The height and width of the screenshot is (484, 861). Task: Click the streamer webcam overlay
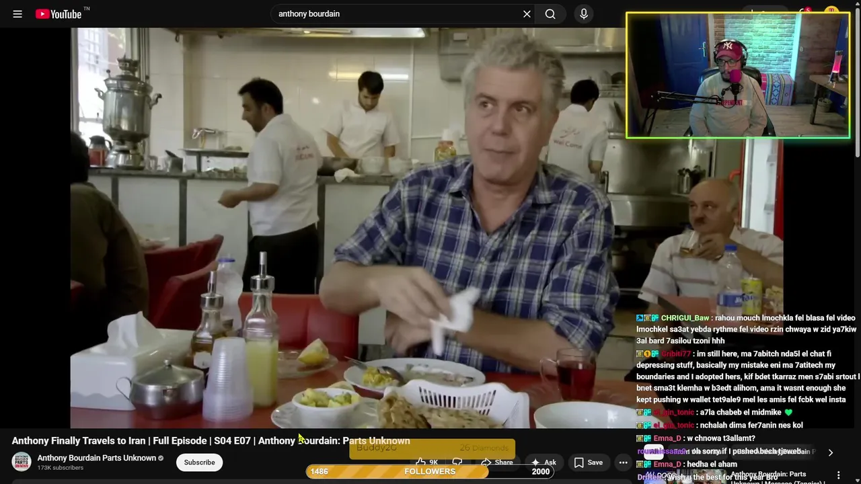tap(738, 75)
